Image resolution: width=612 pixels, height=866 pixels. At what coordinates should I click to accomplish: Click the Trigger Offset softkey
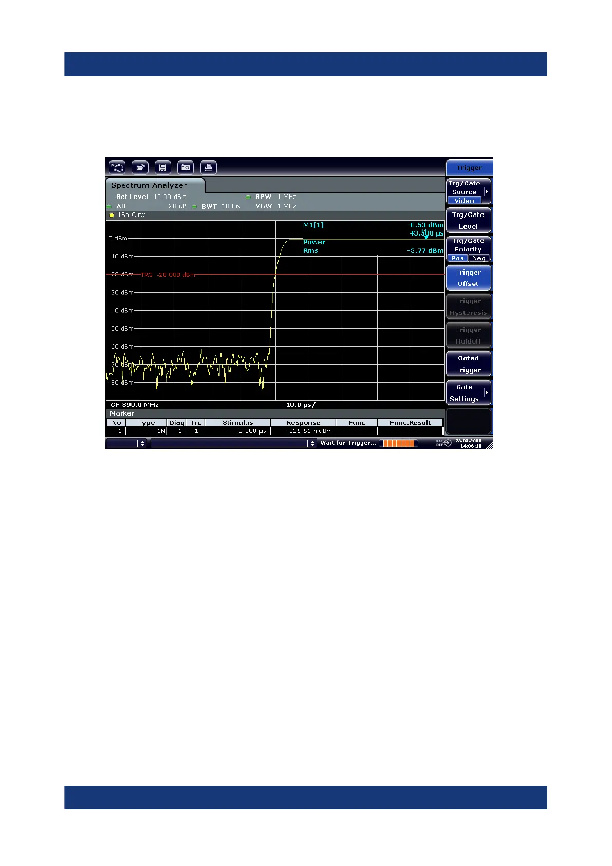(469, 278)
